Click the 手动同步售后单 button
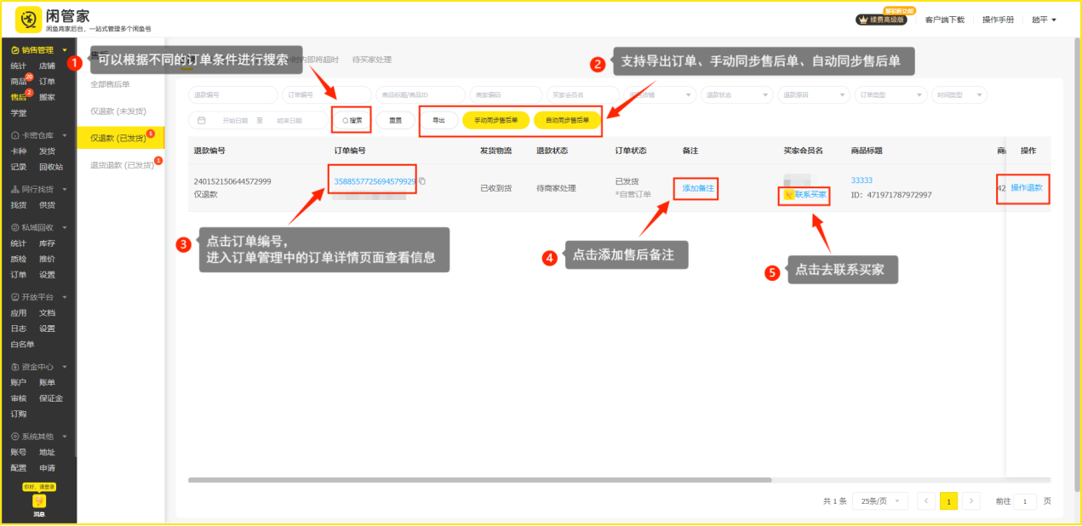 point(495,121)
